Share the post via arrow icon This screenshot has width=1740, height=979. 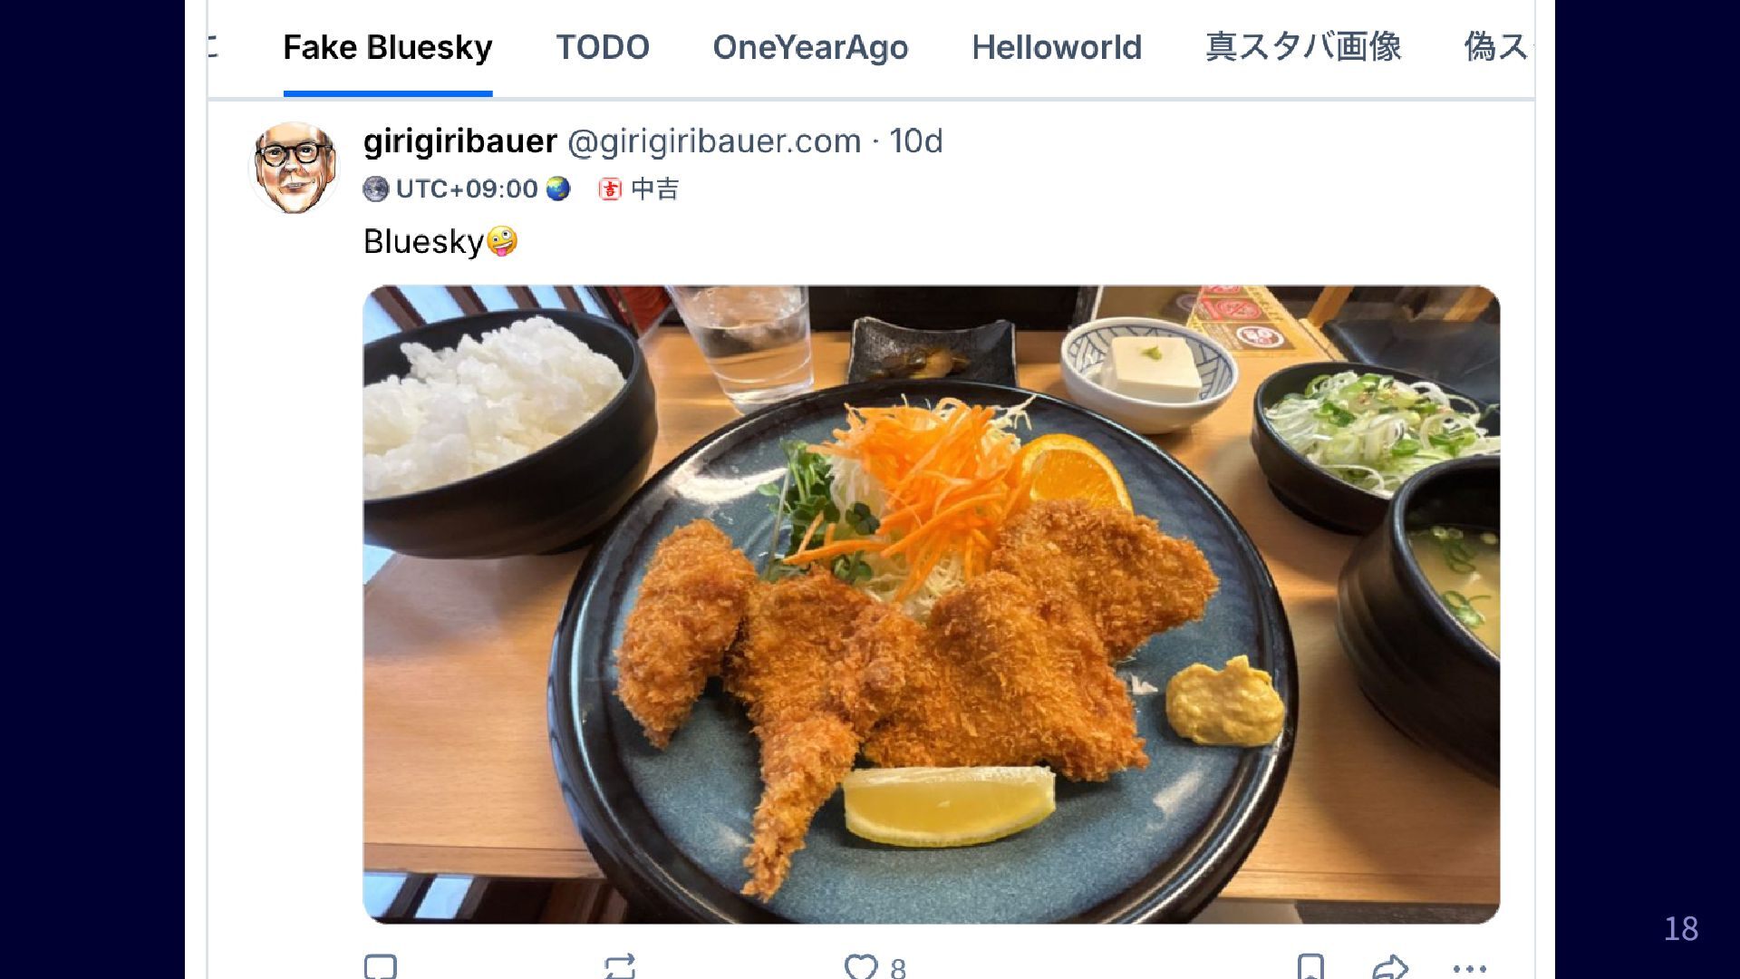[1389, 966]
